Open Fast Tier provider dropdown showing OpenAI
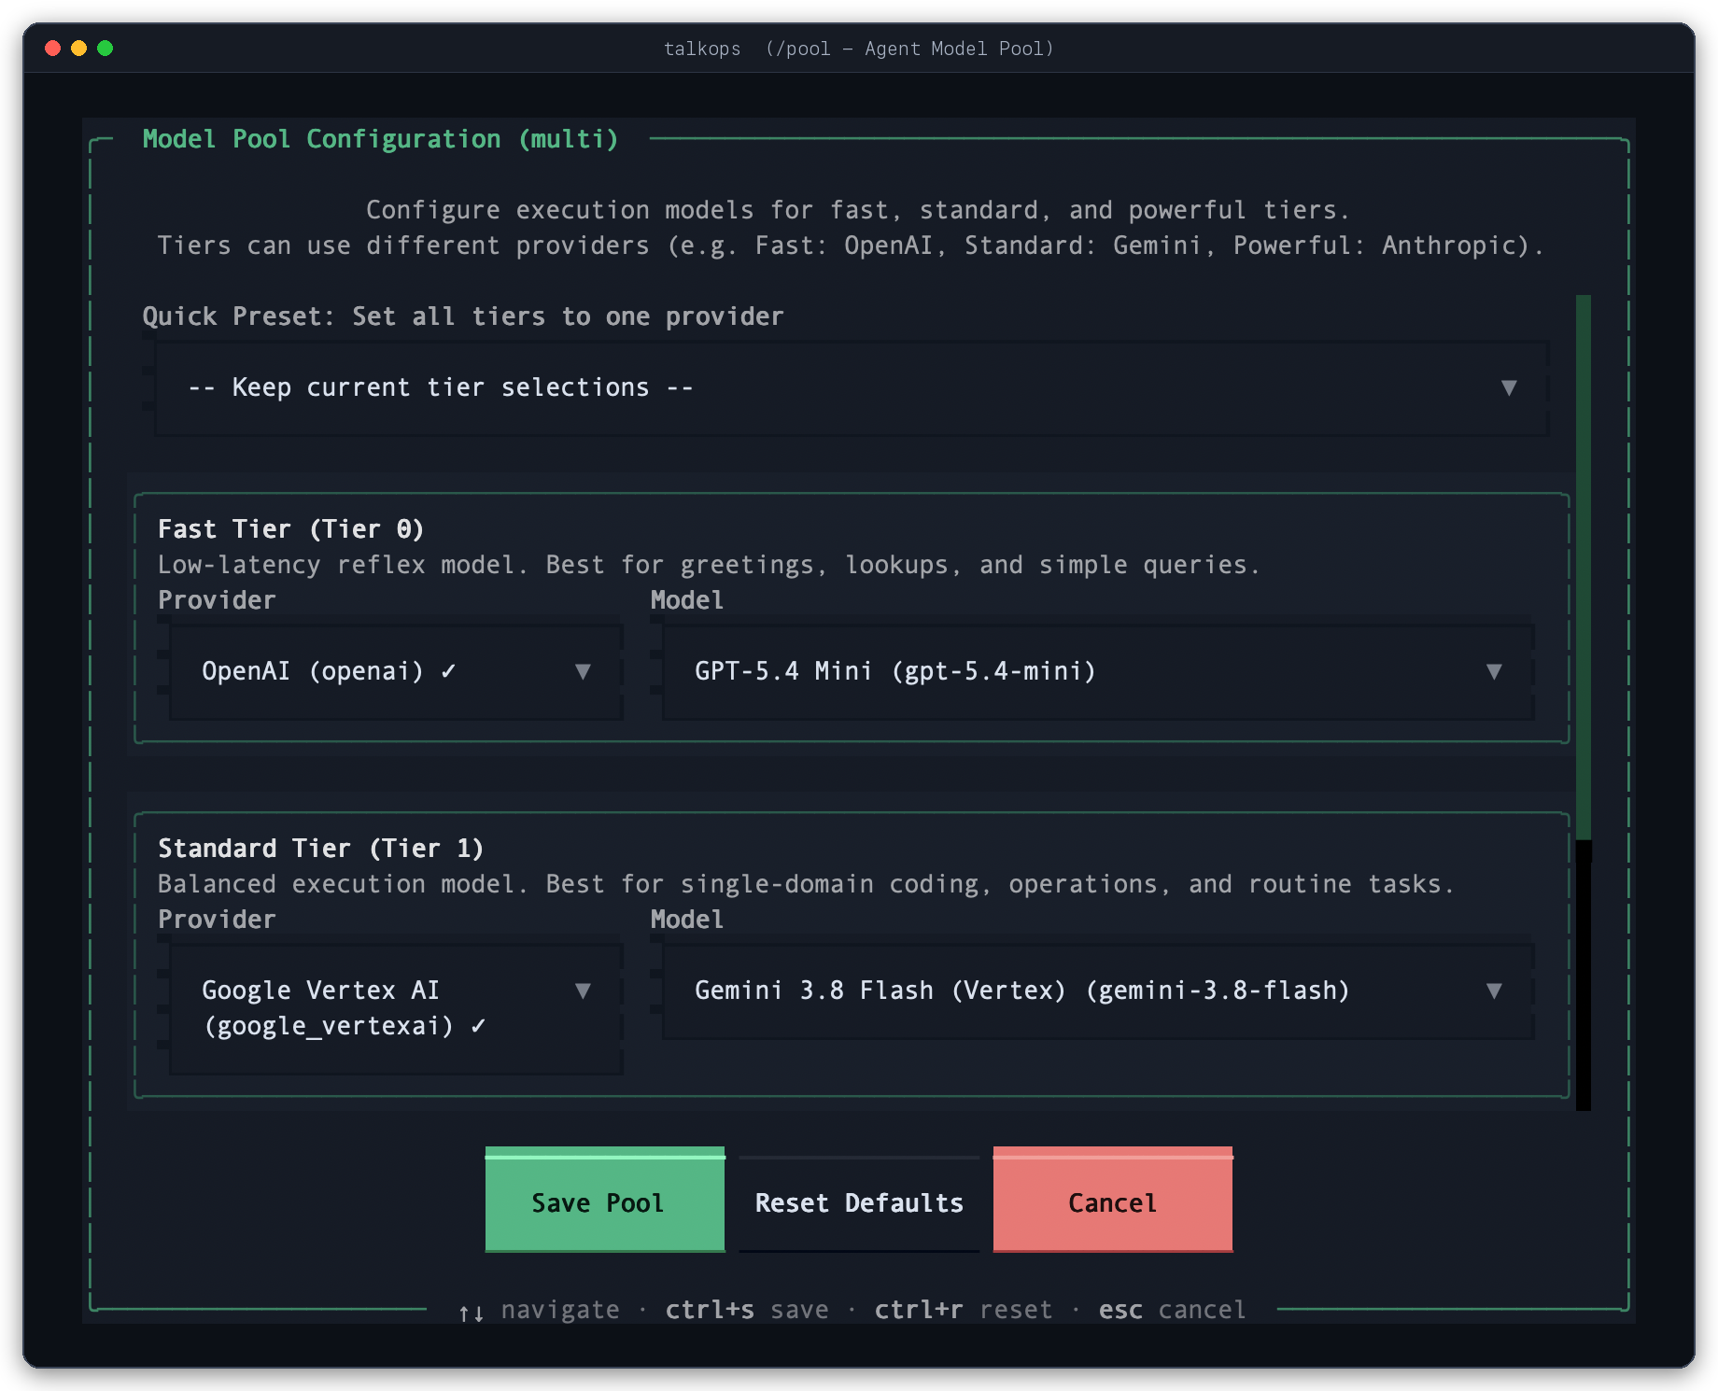Image resolution: width=1718 pixels, height=1391 pixels. (x=396, y=672)
